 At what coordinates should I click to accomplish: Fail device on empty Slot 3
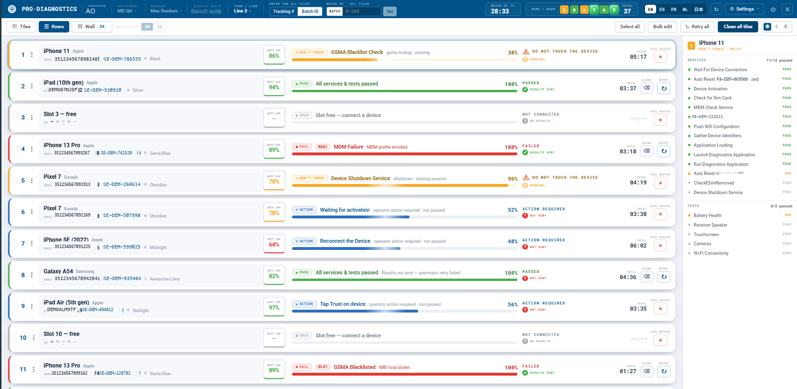click(660, 120)
